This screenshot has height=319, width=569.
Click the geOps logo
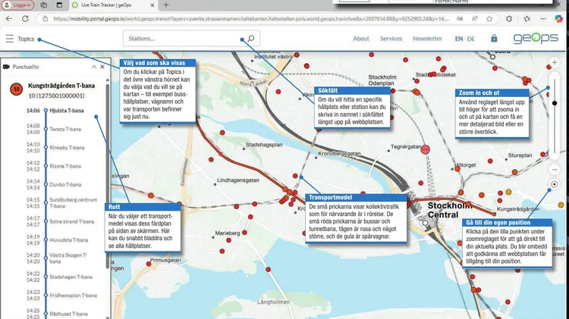536,38
